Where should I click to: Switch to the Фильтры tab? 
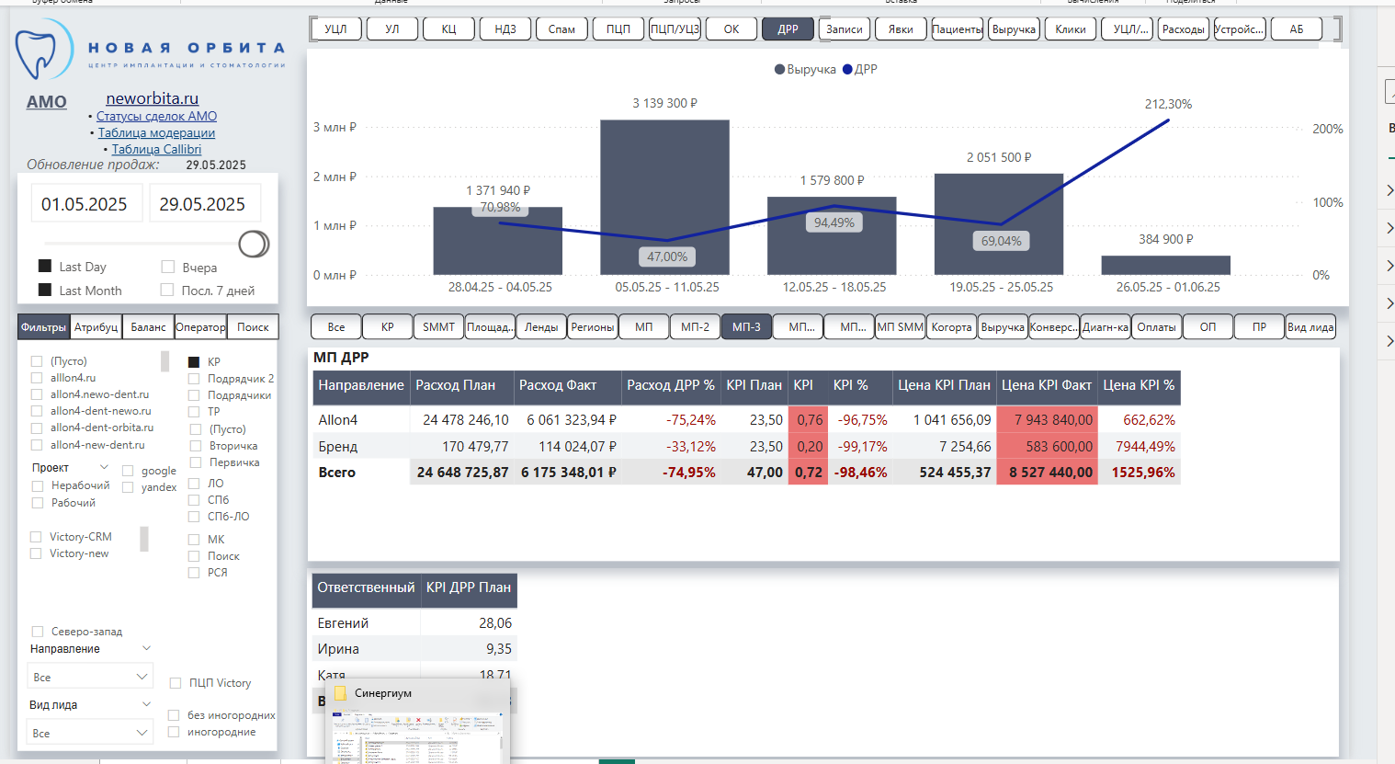point(44,327)
